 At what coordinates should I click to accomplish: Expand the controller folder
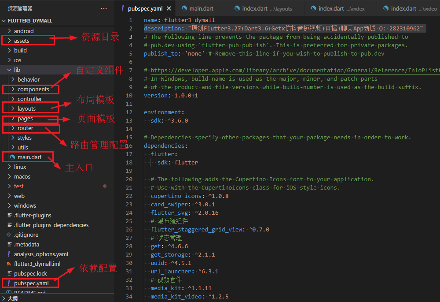pyautogui.click(x=13, y=99)
